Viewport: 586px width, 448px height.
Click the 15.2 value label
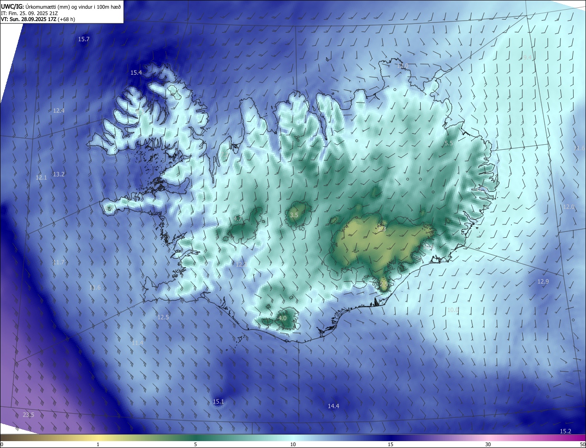point(565,431)
